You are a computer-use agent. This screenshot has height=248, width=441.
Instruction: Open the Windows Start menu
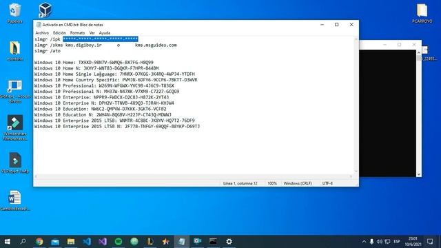(x=8, y=242)
